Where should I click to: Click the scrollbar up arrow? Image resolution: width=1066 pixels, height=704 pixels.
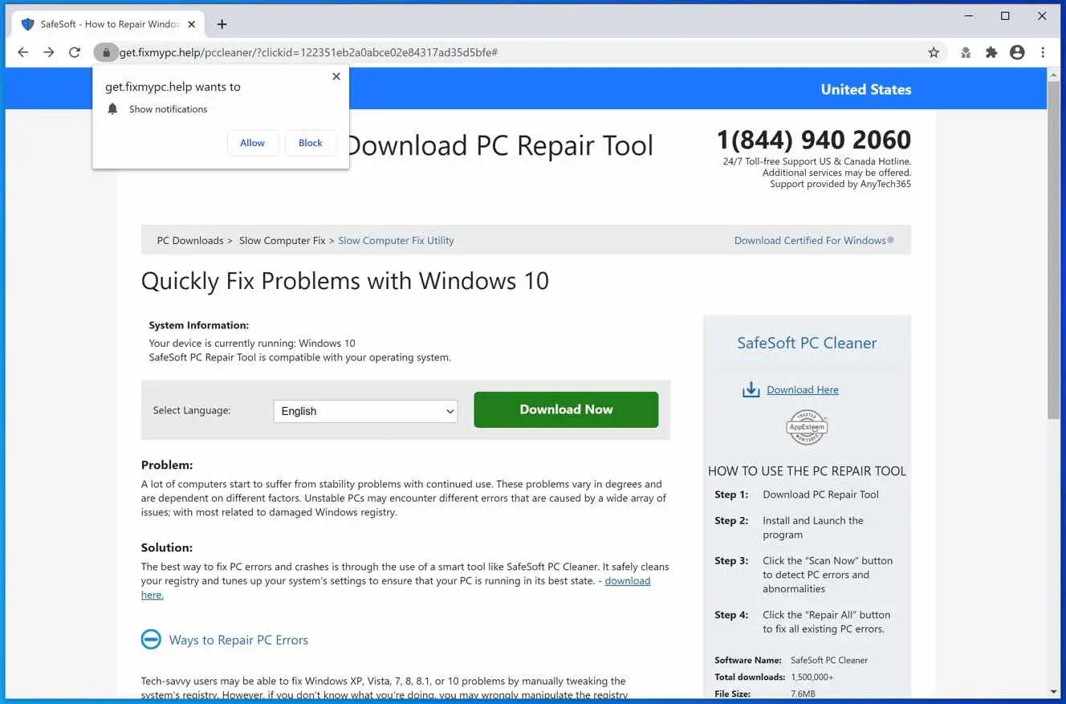tap(1053, 74)
